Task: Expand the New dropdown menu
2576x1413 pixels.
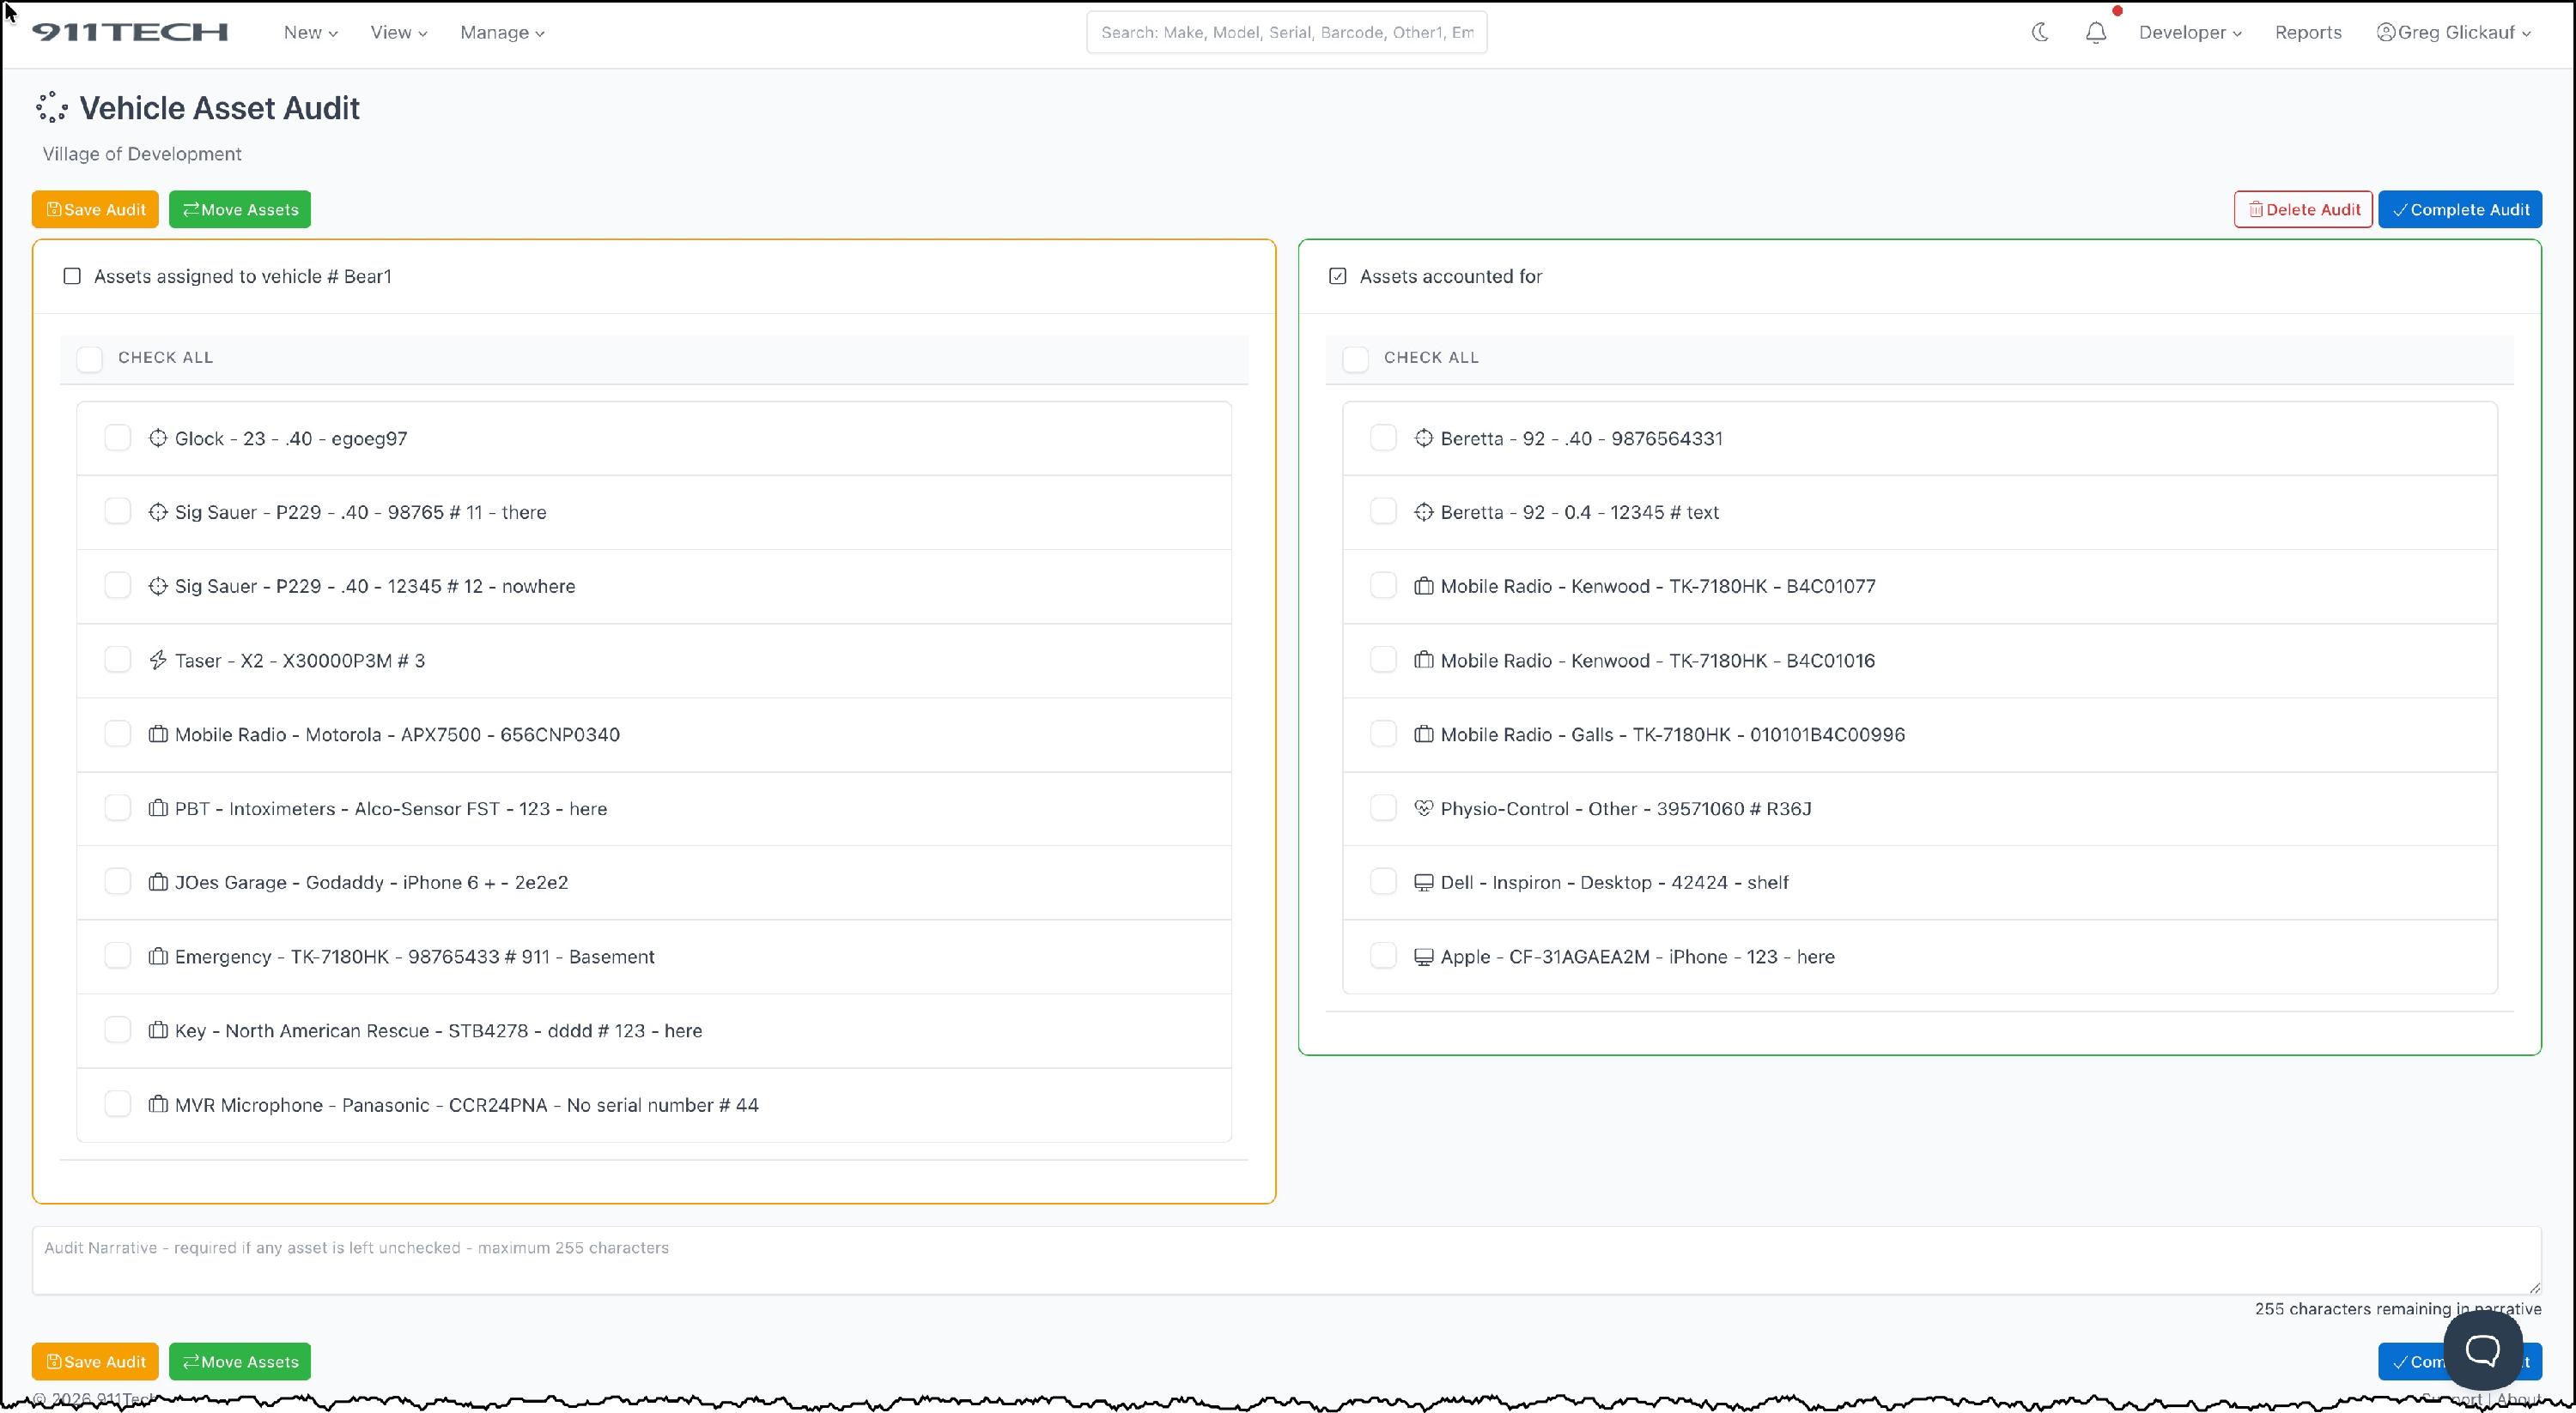Action: (310, 32)
